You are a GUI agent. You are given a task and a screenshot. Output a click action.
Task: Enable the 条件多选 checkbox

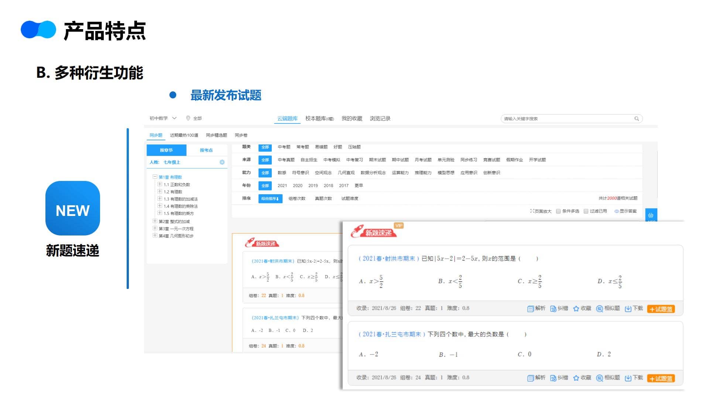point(558,211)
